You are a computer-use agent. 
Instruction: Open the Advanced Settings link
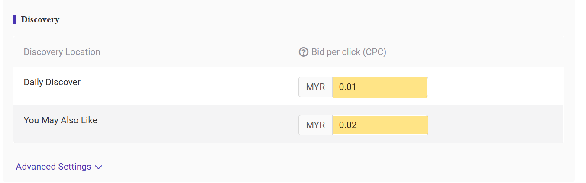pyautogui.click(x=59, y=167)
